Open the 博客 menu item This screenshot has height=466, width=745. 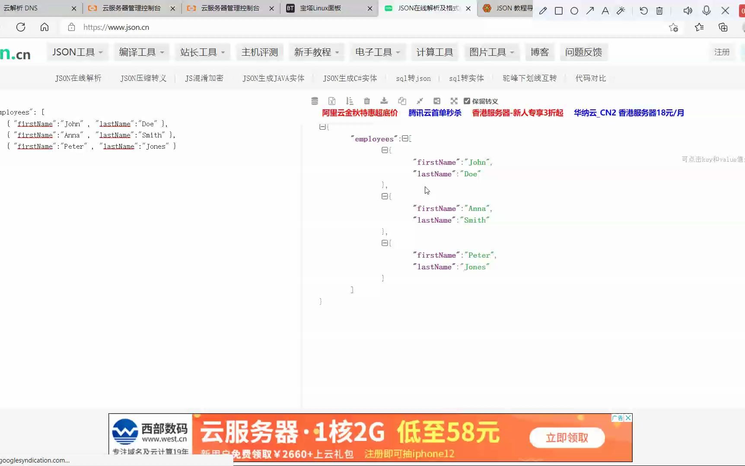click(540, 52)
